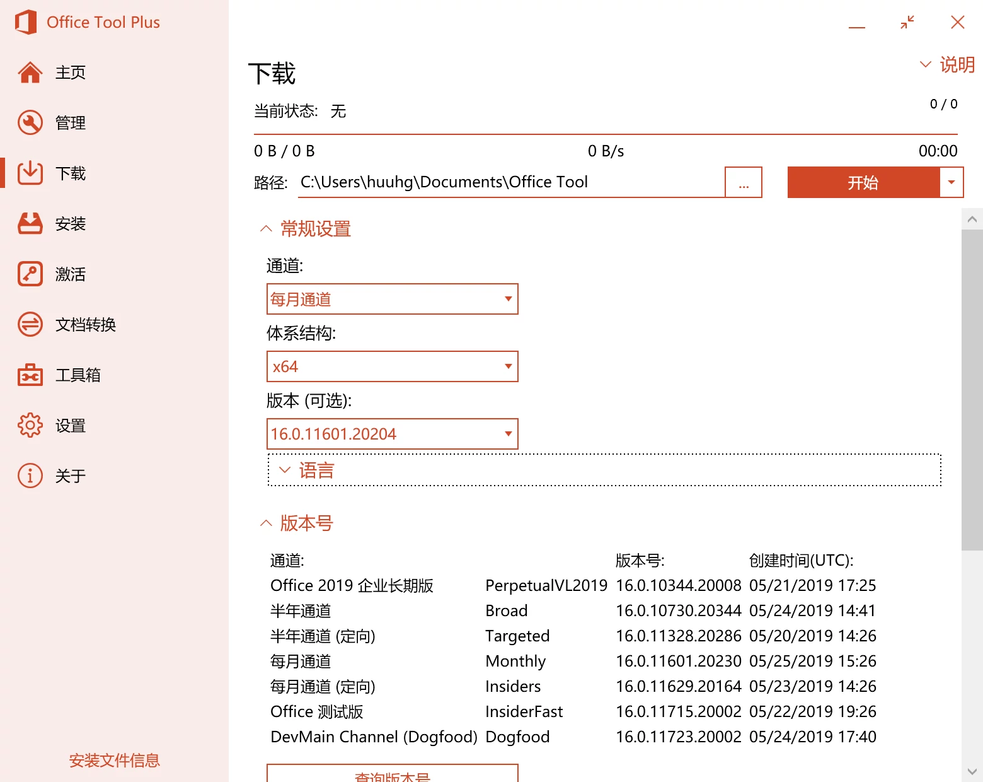Expand the 说明 section
The height and width of the screenshot is (782, 983).
coord(947,64)
